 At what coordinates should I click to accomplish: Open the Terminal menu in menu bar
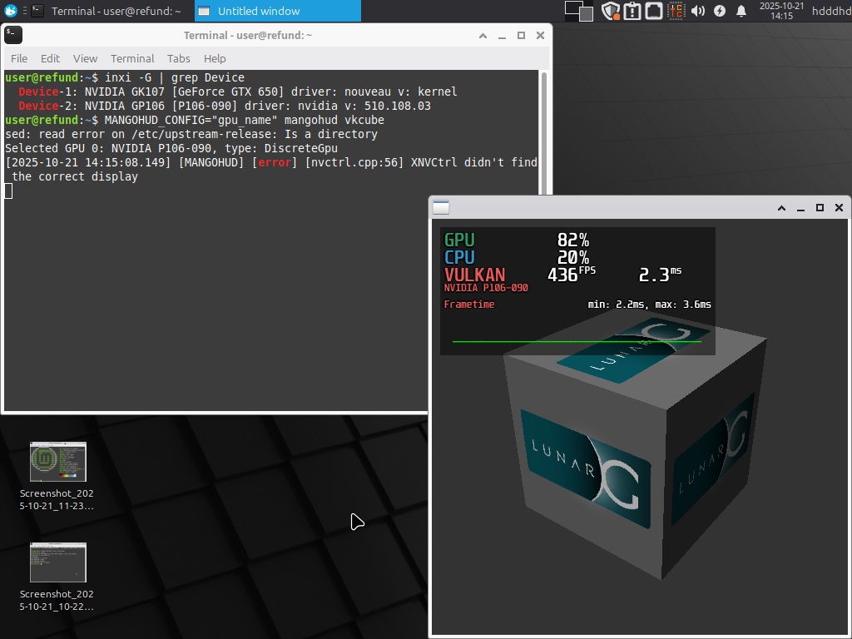coord(132,59)
